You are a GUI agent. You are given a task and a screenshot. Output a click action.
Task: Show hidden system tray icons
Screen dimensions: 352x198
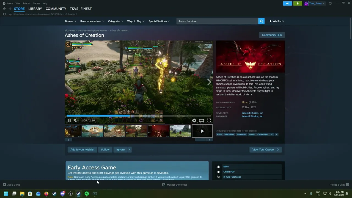(x=305, y=194)
